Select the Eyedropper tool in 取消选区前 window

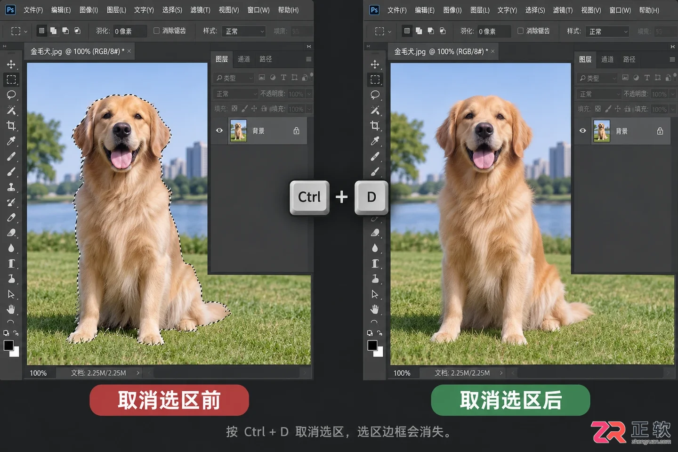(11, 141)
